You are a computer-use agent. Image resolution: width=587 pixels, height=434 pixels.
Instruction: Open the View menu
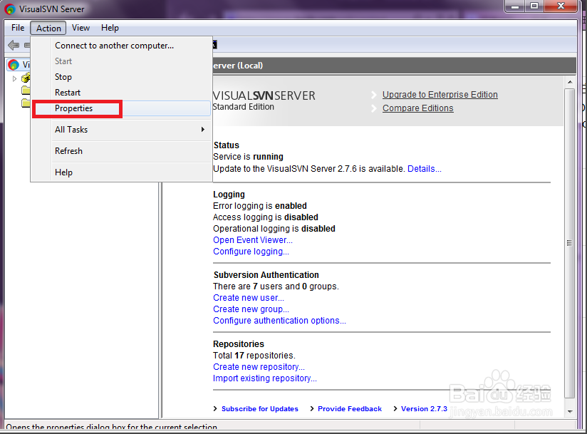coord(80,28)
